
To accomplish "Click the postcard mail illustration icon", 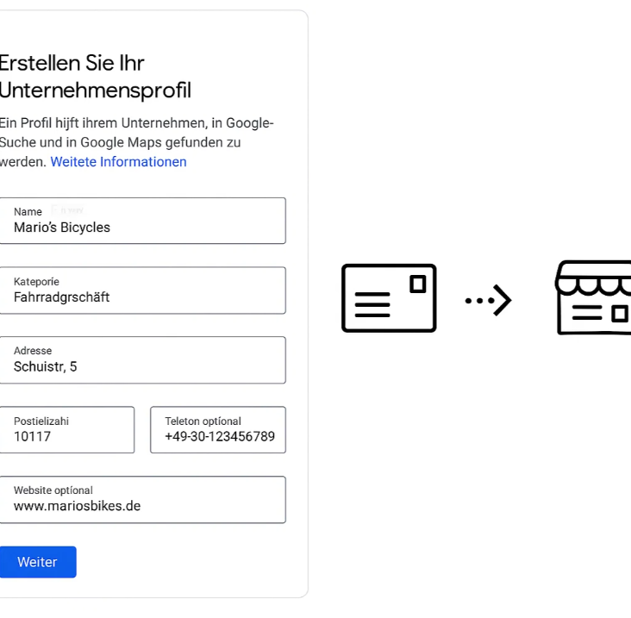I will pyautogui.click(x=389, y=298).
